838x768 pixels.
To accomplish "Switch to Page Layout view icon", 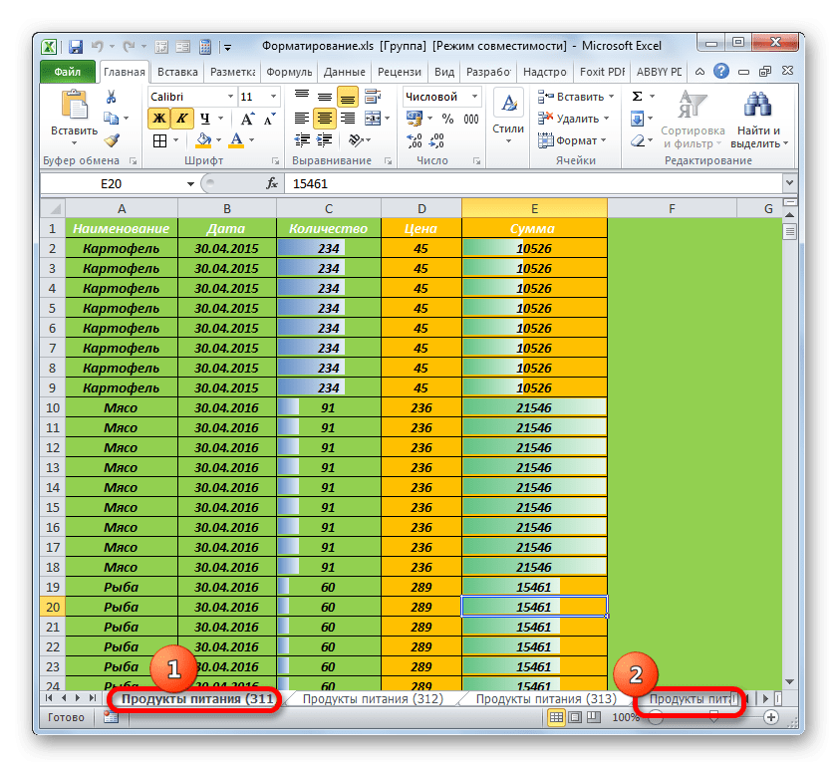I will [576, 717].
